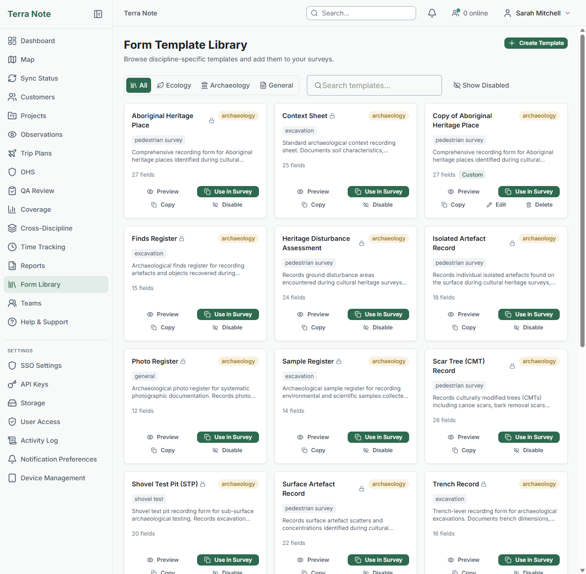Focus the Search templates field

(x=374, y=85)
